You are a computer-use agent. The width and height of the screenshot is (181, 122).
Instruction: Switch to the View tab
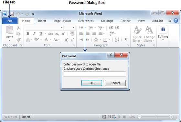(141, 21)
